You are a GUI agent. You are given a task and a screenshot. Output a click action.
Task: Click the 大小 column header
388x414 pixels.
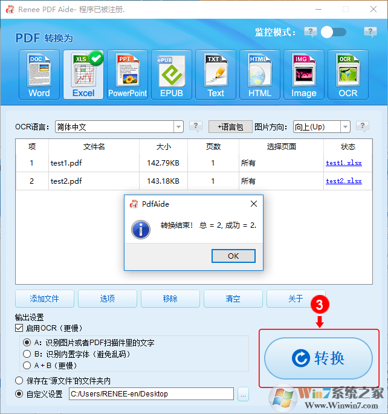pyautogui.click(x=163, y=146)
